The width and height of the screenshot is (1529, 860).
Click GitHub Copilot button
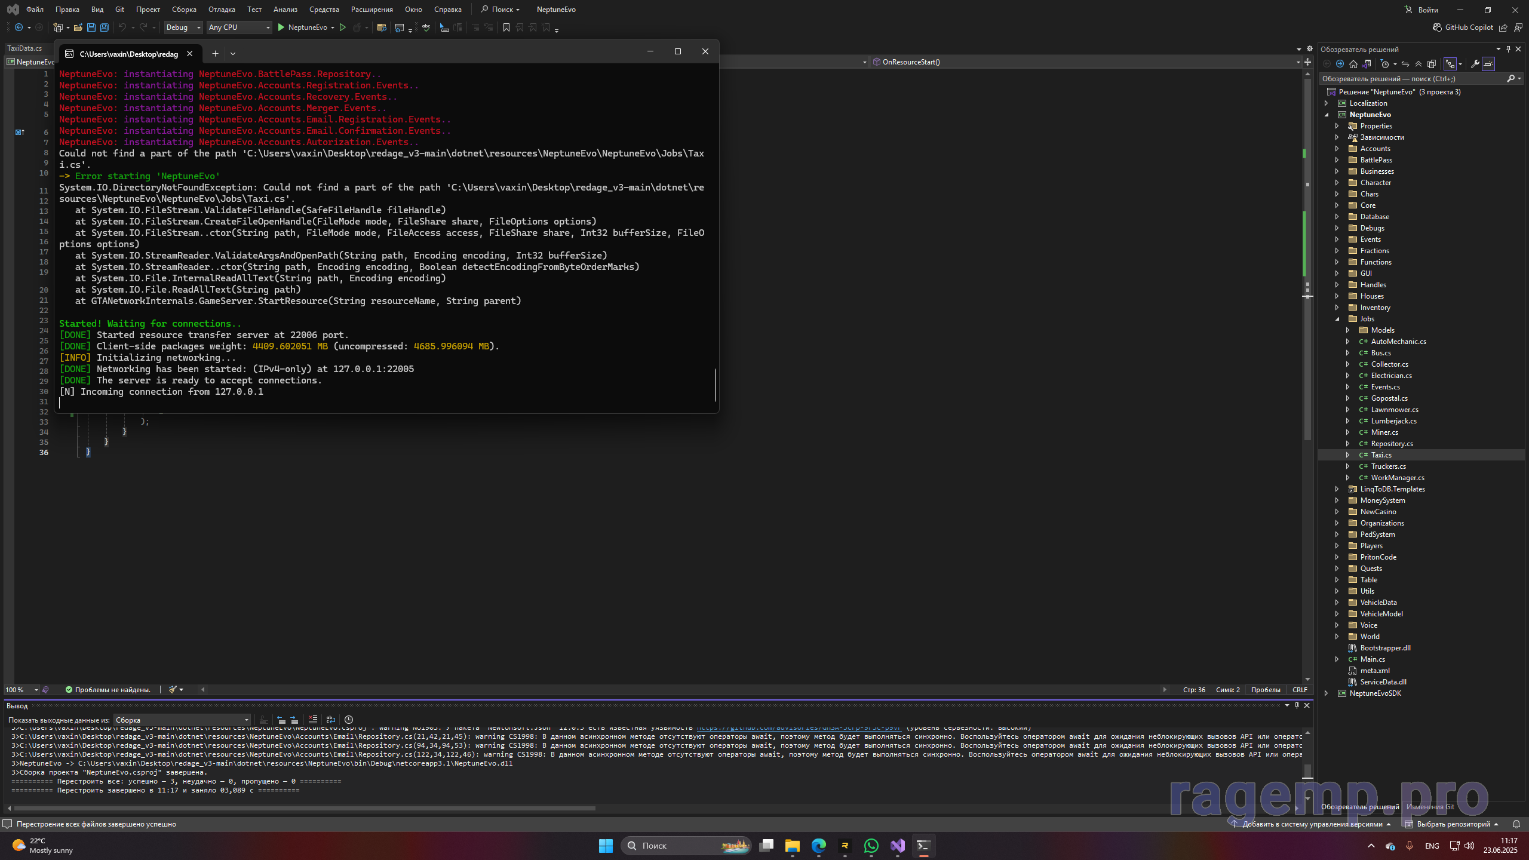point(1463,27)
